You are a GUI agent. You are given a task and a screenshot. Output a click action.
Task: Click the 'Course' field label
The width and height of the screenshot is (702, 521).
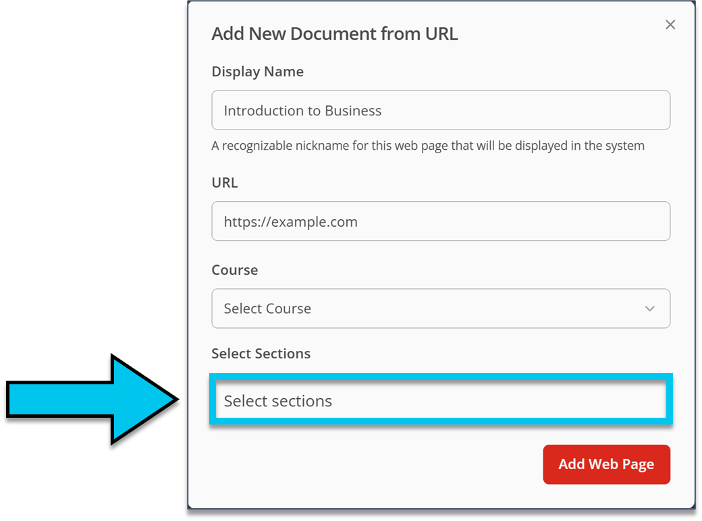point(235,270)
